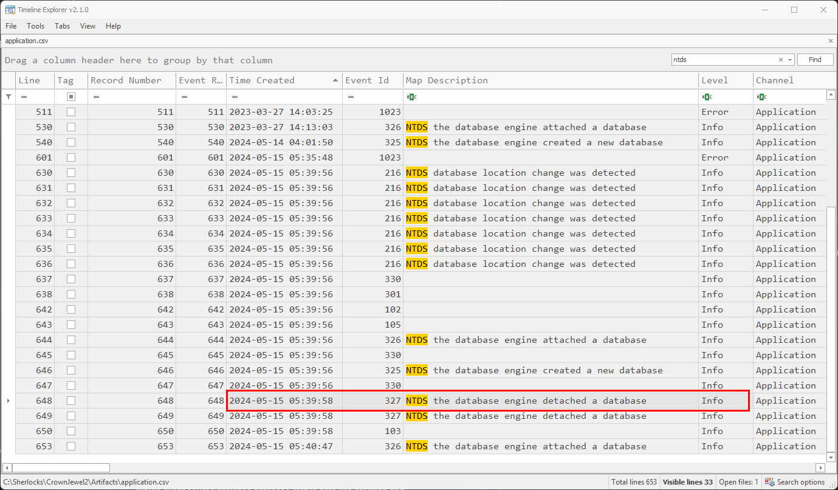Check the Tag box on line 511

click(71, 112)
